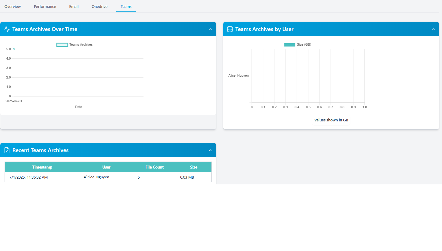The image size is (442, 251).
Task: Click the File Count column header
Action: coord(155,167)
